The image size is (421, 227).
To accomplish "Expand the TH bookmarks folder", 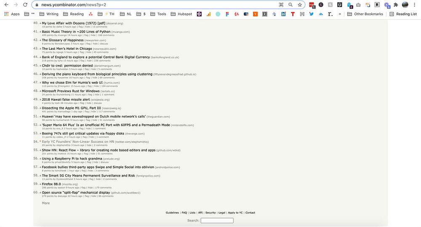I will point(106,14).
